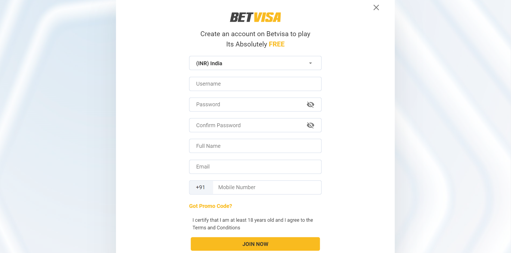Select the Confirm Password field
This screenshot has height=253, width=511.
coord(247,125)
